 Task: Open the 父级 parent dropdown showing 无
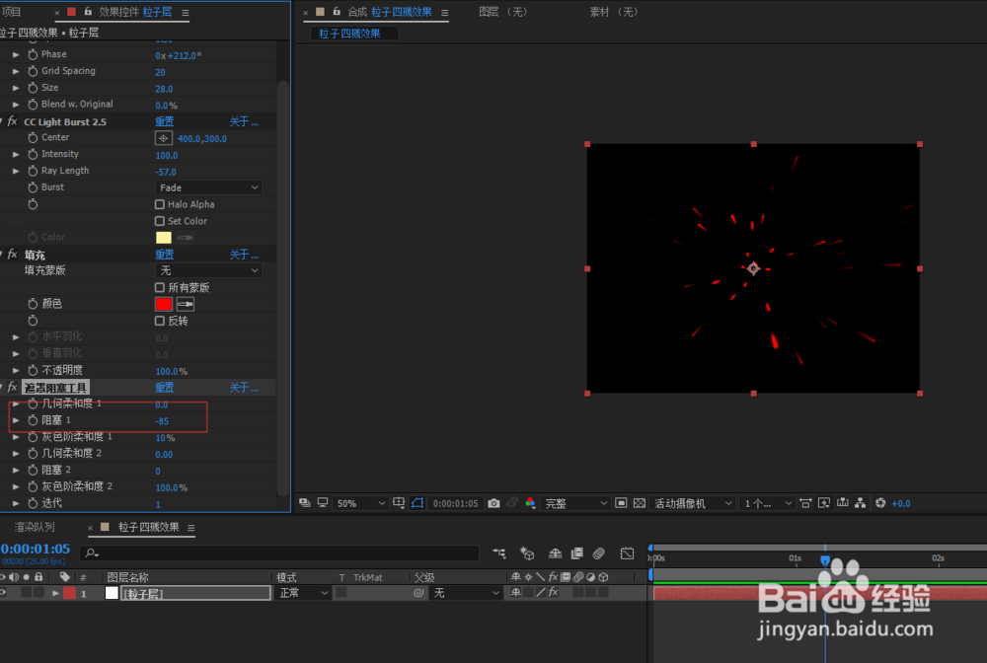[x=466, y=593]
